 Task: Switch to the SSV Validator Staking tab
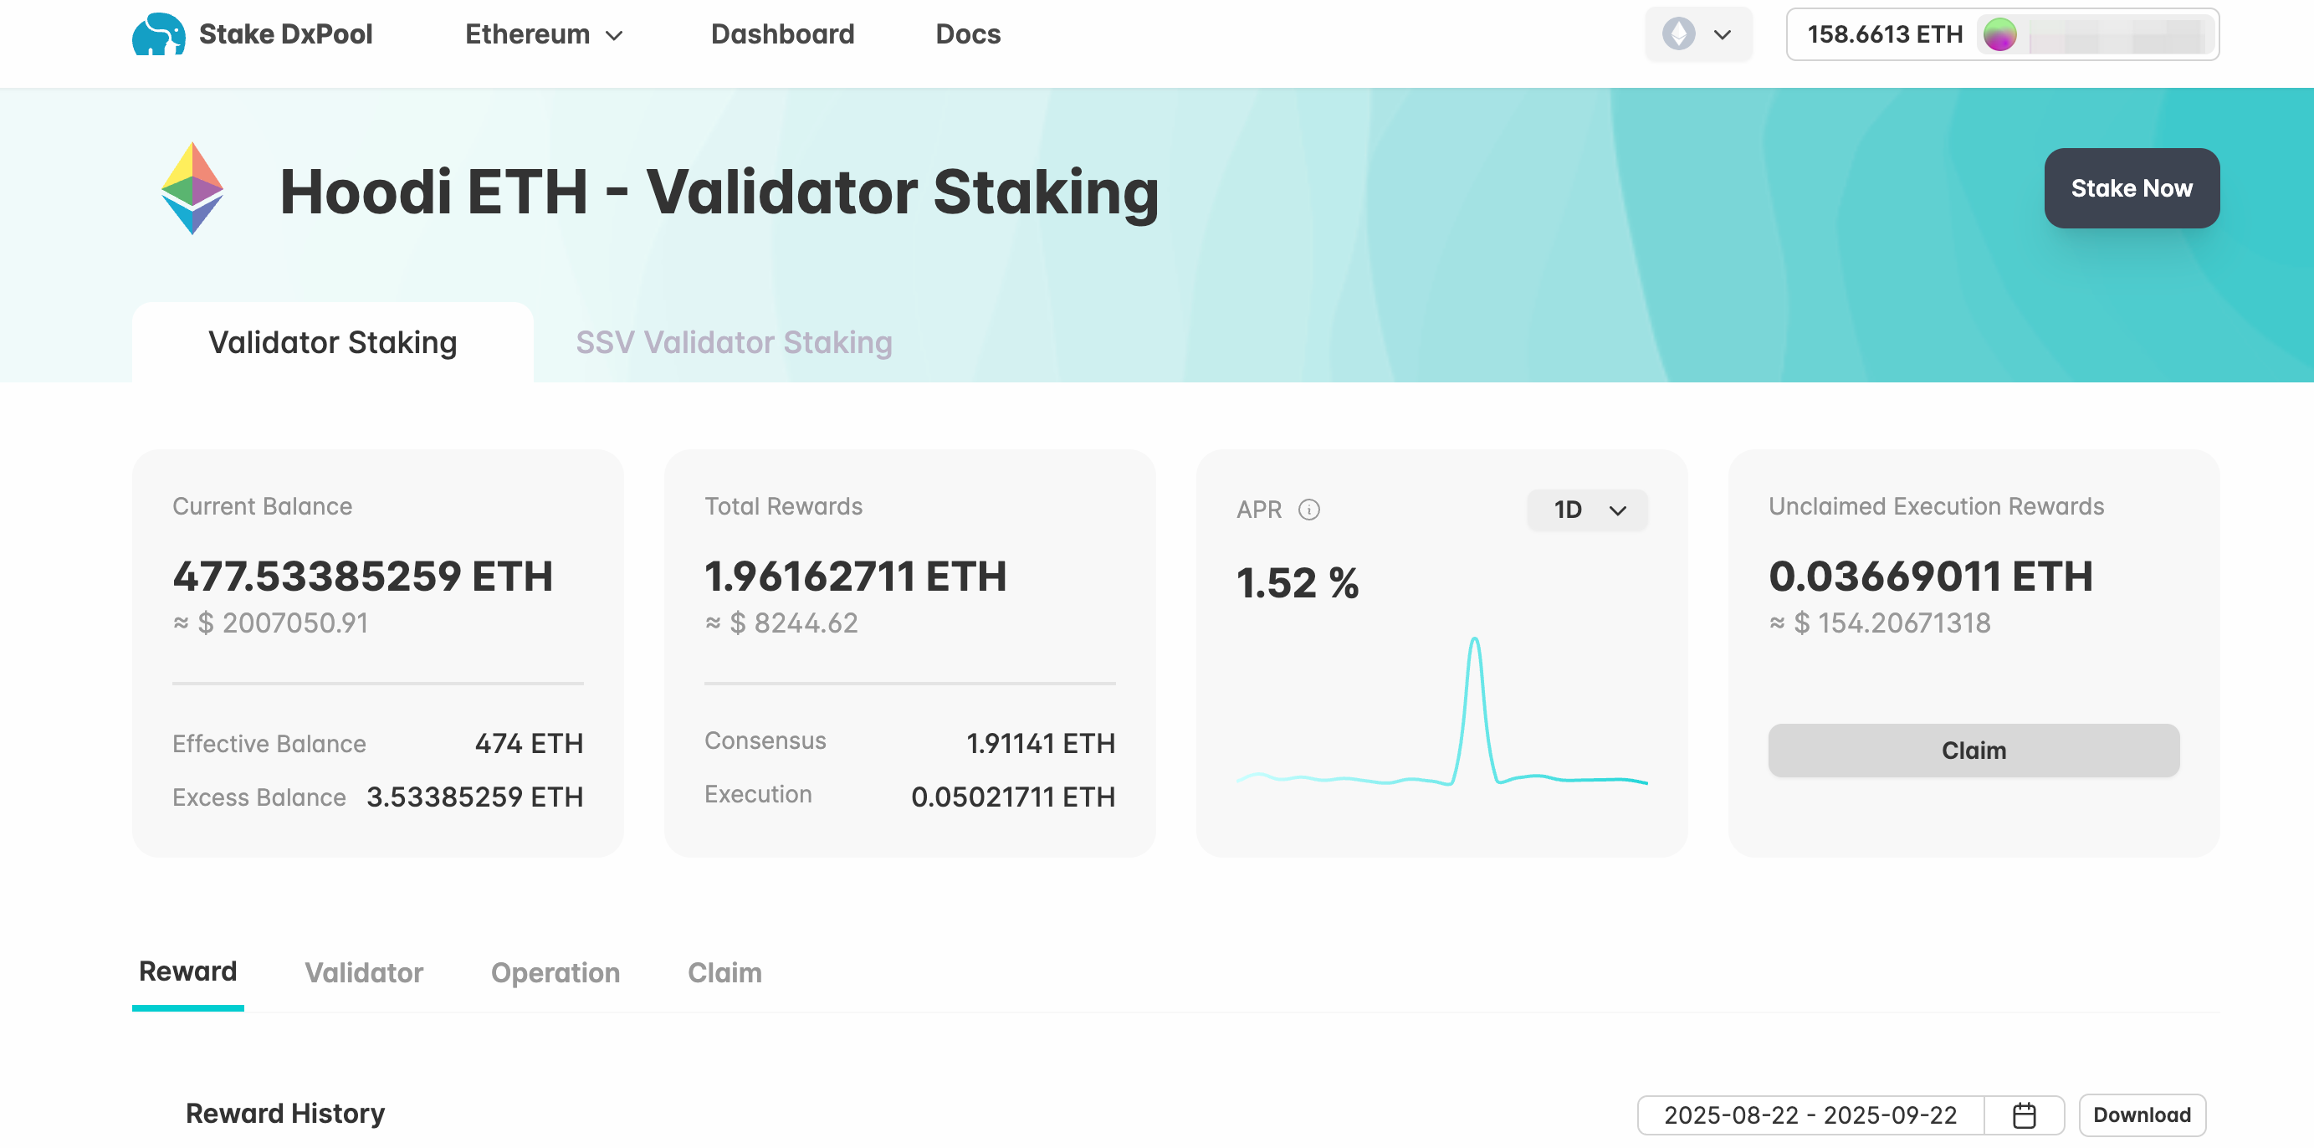pyautogui.click(x=733, y=342)
